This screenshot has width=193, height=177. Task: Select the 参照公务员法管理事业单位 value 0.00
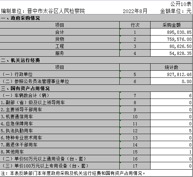[x=171, y=81]
